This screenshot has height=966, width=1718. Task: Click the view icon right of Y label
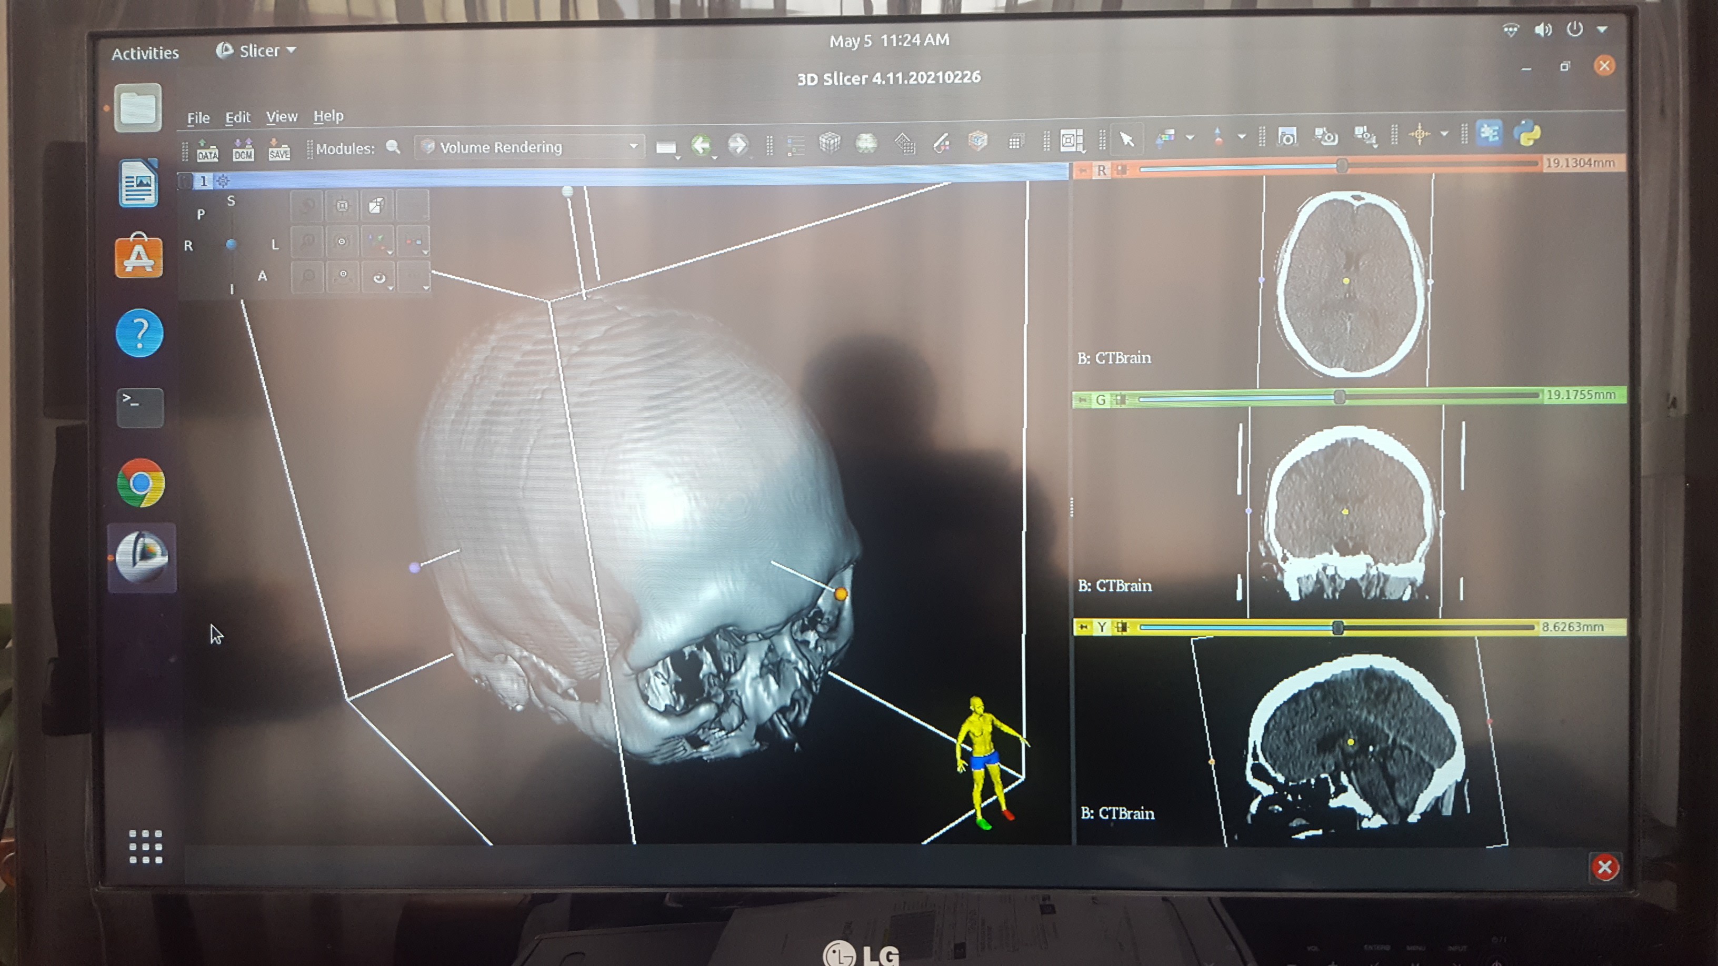tap(1122, 627)
